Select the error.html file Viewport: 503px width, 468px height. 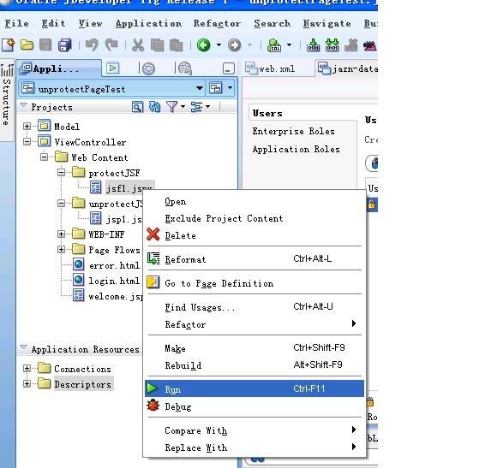coord(114,265)
